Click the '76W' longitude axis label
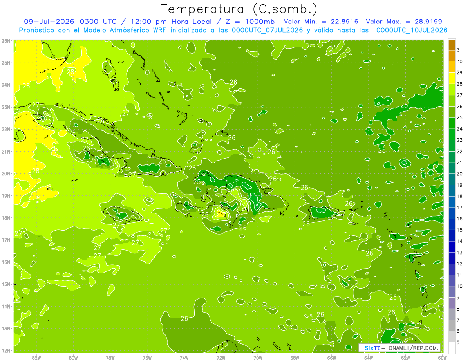Viewport: 470px width, 363px height. point(147,358)
